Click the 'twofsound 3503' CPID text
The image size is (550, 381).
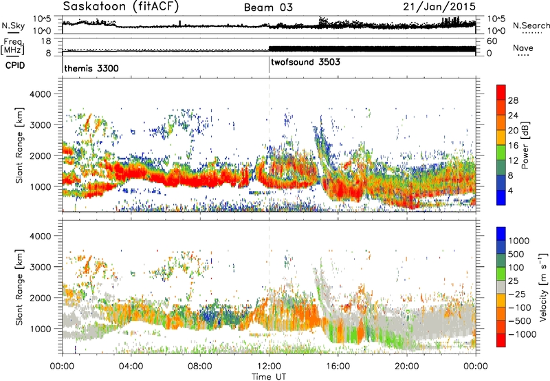pyautogui.click(x=305, y=63)
